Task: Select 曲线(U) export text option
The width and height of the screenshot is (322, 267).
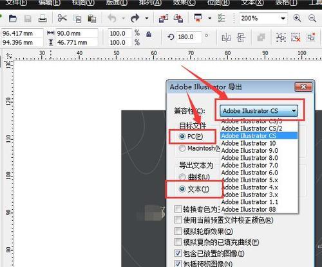Action: pyautogui.click(x=182, y=177)
